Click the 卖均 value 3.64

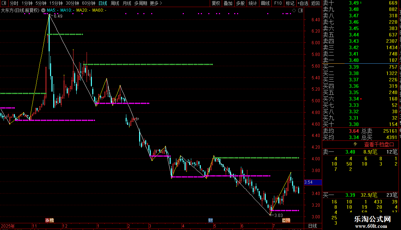point(354,131)
